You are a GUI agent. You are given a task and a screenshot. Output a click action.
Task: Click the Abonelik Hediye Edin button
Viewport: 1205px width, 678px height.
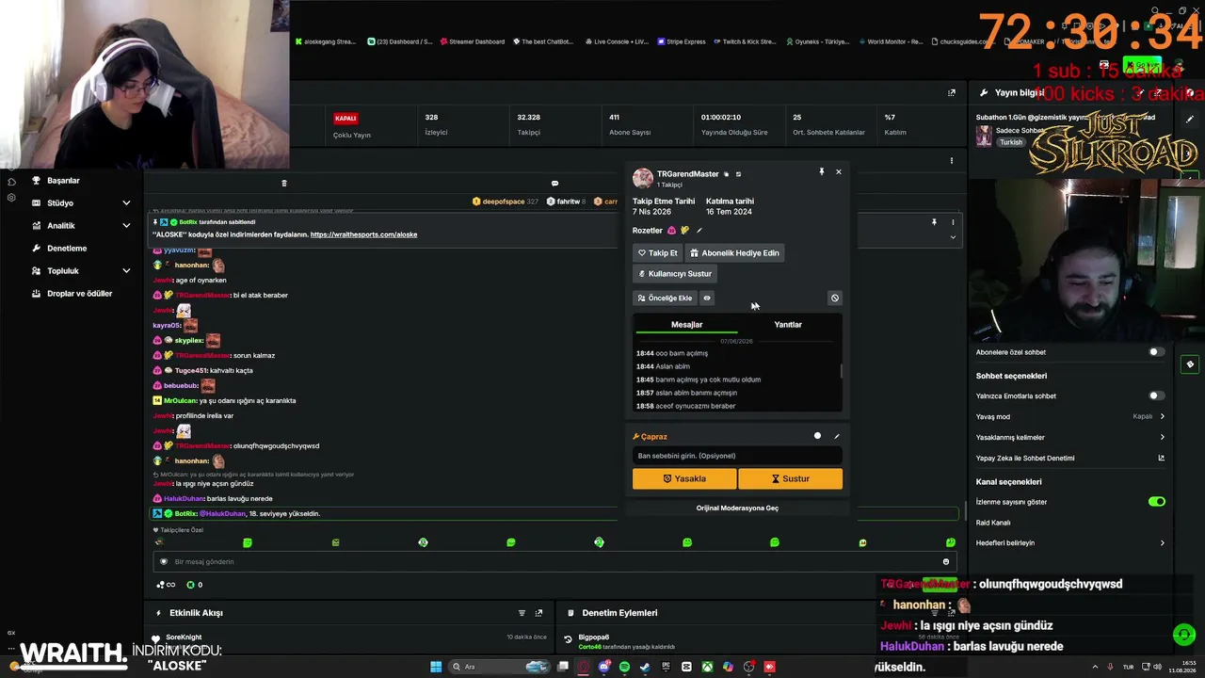pyautogui.click(x=734, y=252)
